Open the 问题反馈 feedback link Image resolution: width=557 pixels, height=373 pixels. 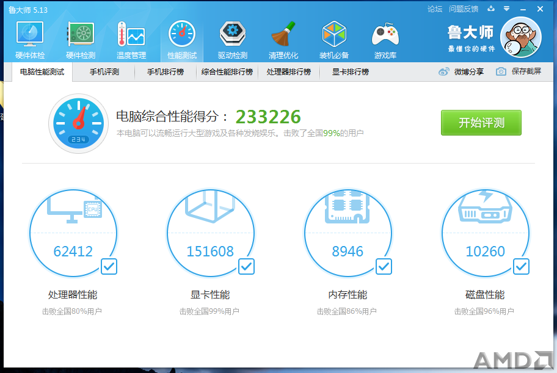click(x=463, y=9)
